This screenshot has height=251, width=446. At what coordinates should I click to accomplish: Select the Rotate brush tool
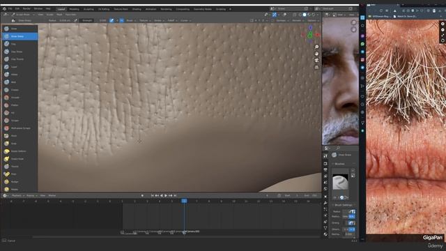coord(20,189)
